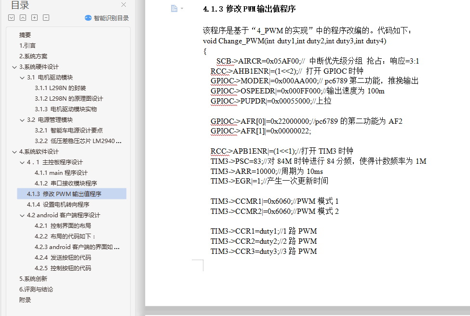Select 3.1 电机驱动模块 in the outline

coord(50,78)
